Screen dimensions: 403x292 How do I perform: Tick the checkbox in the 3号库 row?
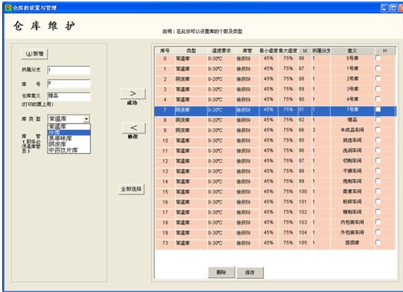378,89
